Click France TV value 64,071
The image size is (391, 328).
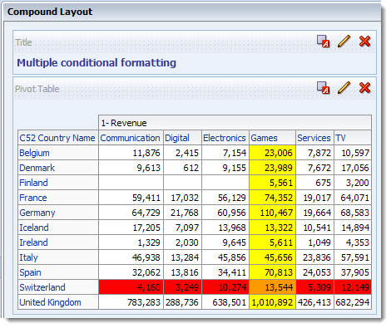click(353, 198)
